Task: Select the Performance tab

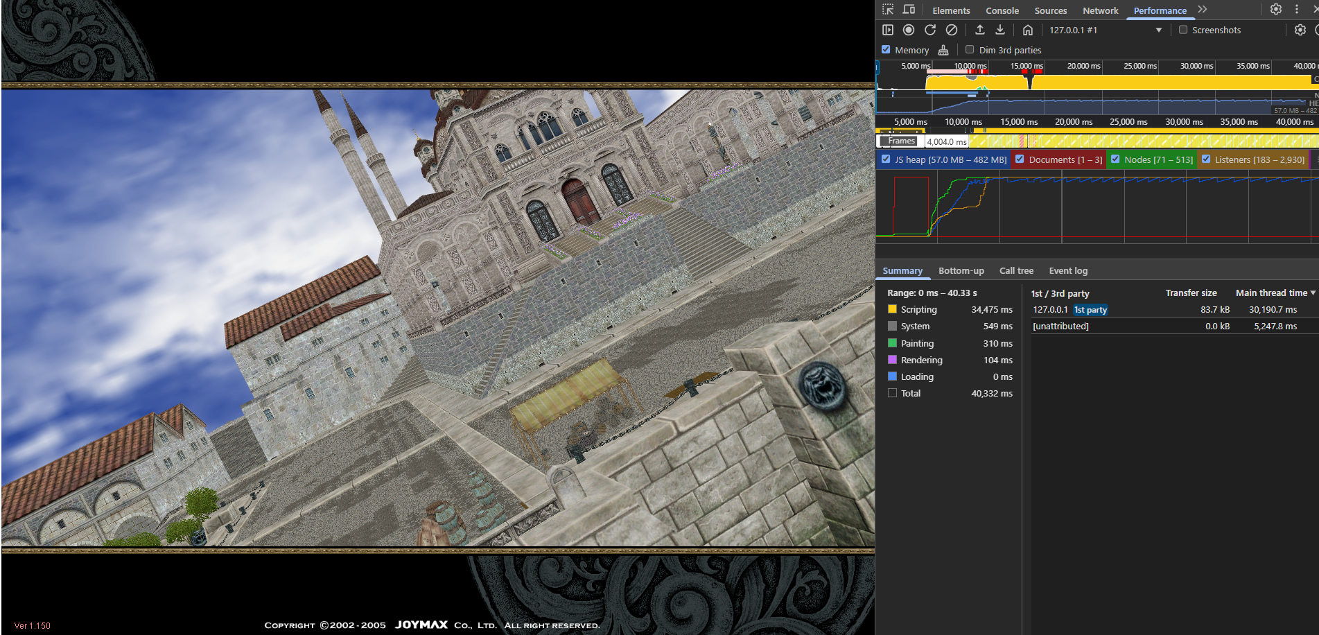Action: pos(1160,10)
